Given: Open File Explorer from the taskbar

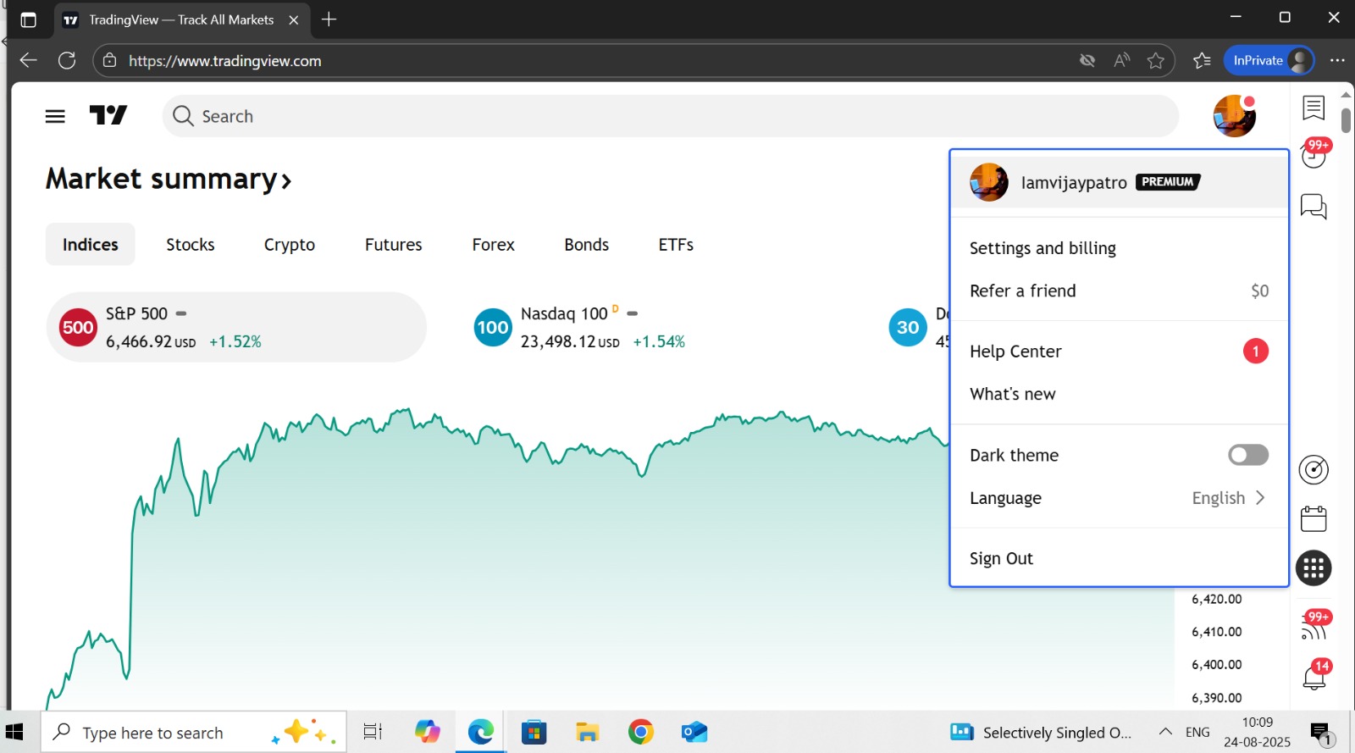Looking at the screenshot, I should pos(587,732).
